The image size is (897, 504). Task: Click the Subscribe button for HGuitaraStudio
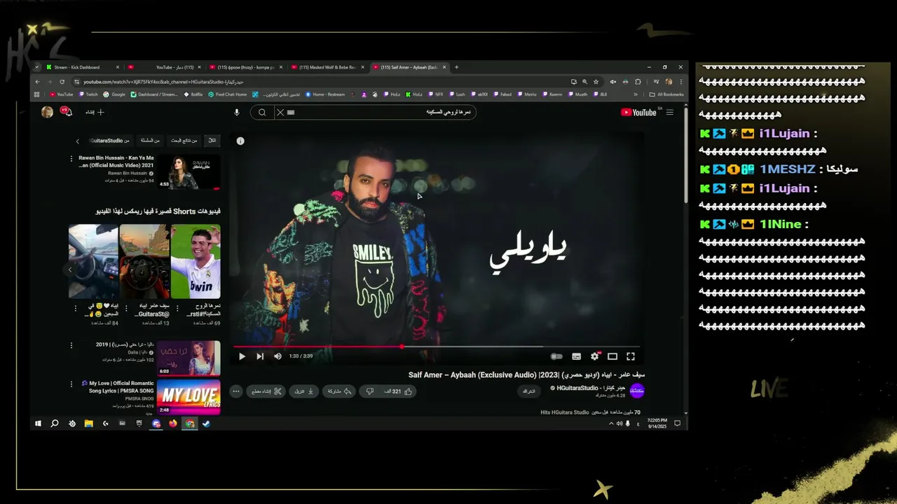529,391
